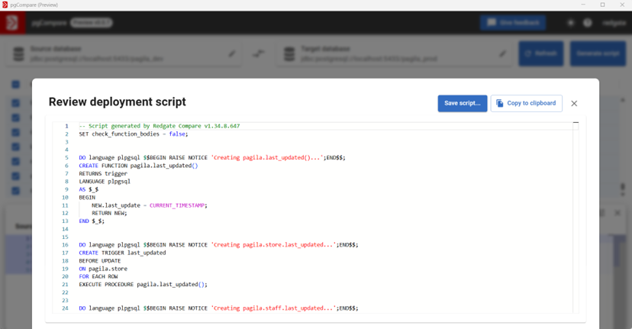Image resolution: width=632 pixels, height=329 pixels.
Task: Swap source and target databases
Action: tap(259, 54)
